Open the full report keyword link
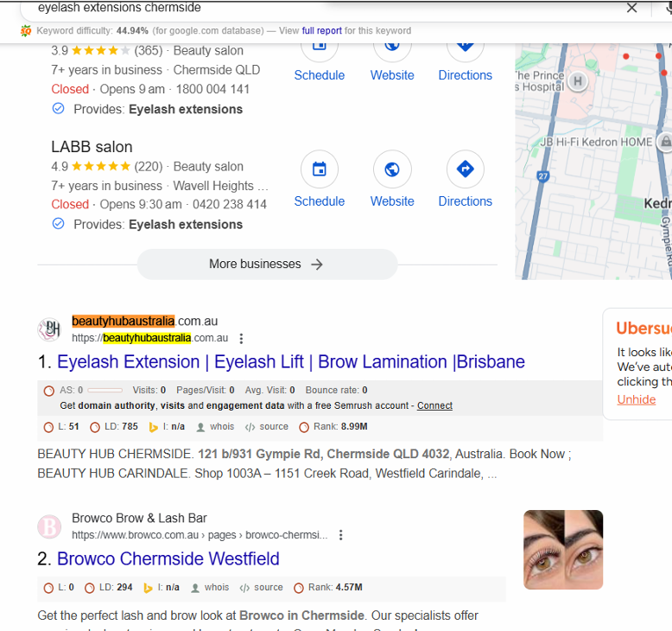This screenshot has height=631, width=672. pos(322,31)
